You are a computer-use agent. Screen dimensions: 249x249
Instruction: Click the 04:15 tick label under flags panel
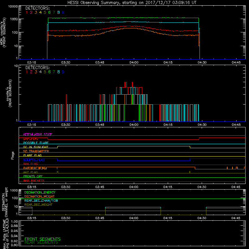[x=168, y=187]
